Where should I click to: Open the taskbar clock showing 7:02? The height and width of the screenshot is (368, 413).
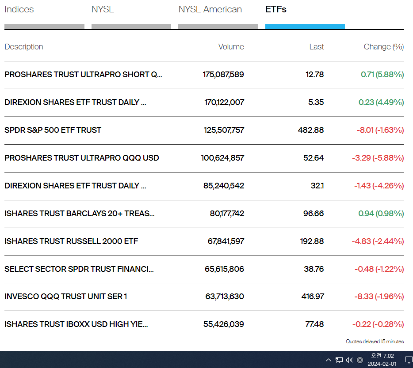point(382,360)
